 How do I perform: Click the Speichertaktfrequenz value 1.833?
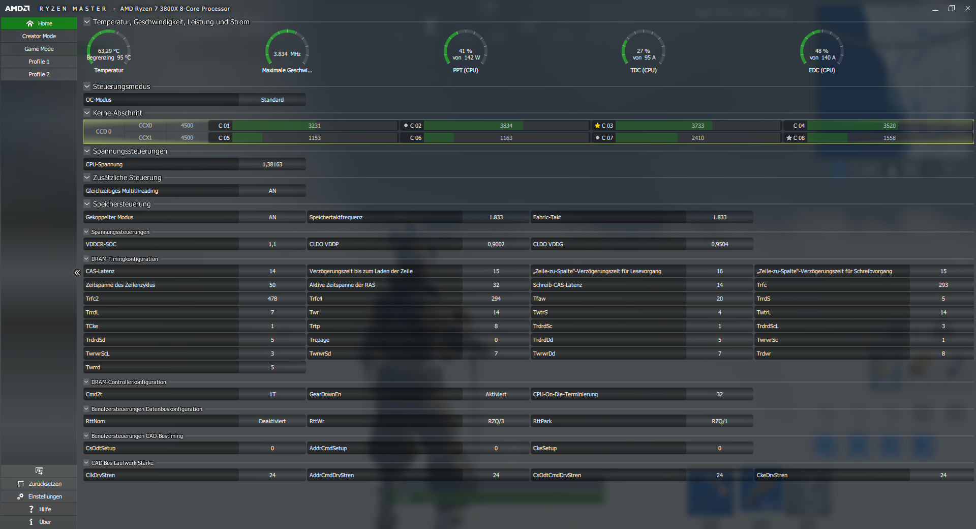[x=496, y=217]
